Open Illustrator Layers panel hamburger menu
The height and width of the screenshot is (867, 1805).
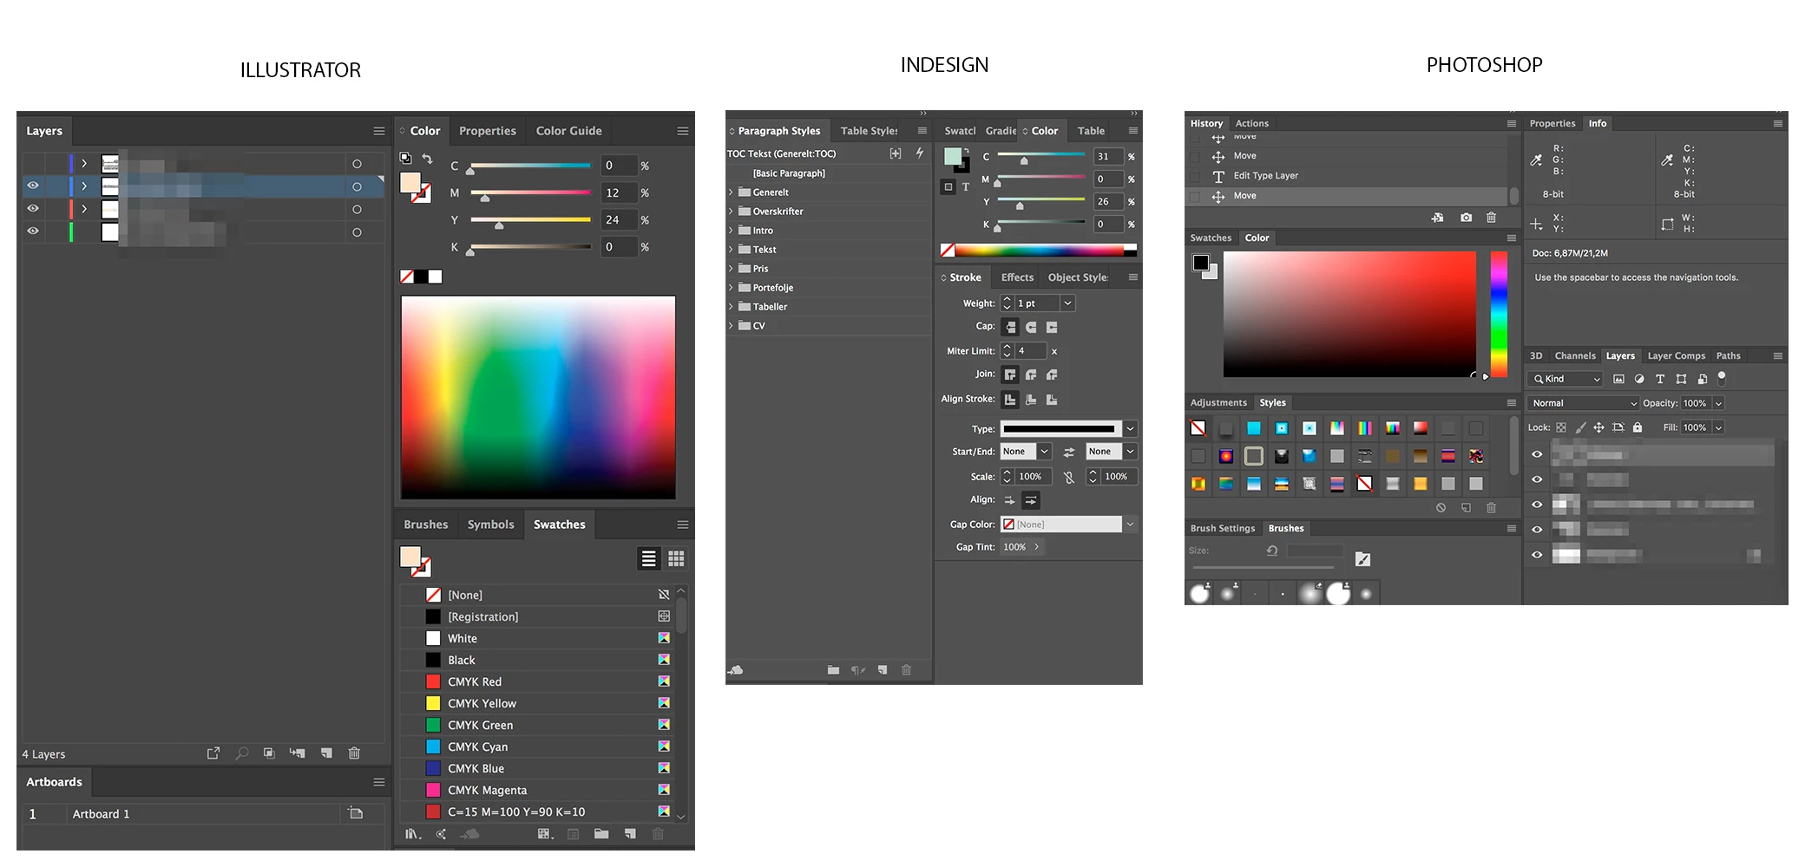[x=379, y=131]
